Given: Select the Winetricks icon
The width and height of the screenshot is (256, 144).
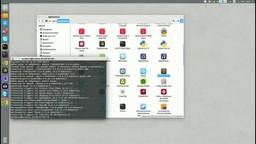Looking at the screenshot, I should tap(143, 92).
